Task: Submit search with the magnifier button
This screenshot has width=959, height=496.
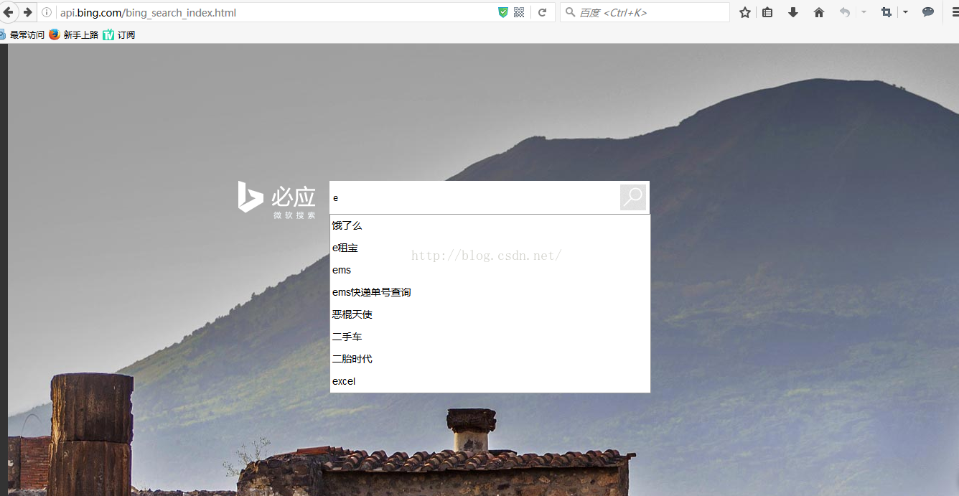Action: coord(633,197)
